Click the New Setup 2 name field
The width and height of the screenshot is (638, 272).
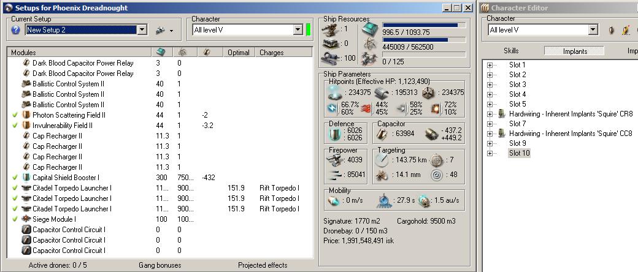[82, 29]
